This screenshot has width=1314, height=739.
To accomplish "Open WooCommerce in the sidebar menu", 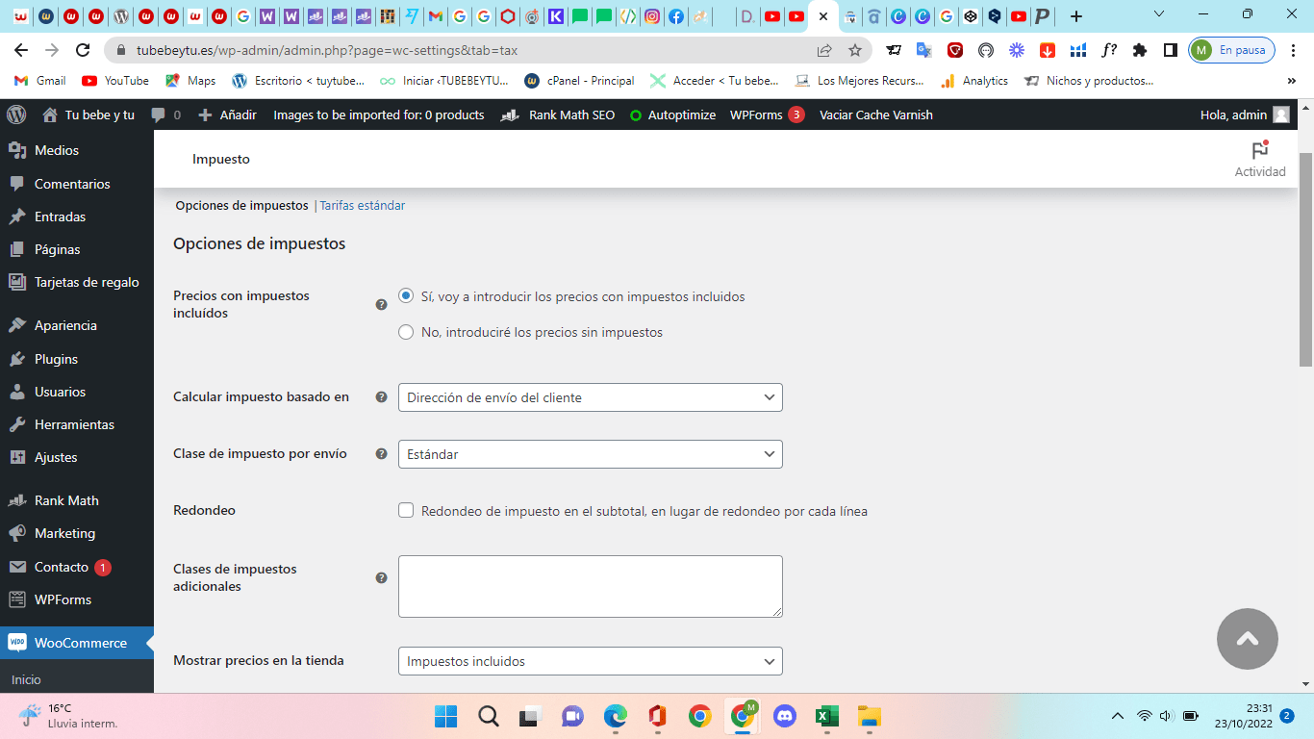I will (77, 643).
